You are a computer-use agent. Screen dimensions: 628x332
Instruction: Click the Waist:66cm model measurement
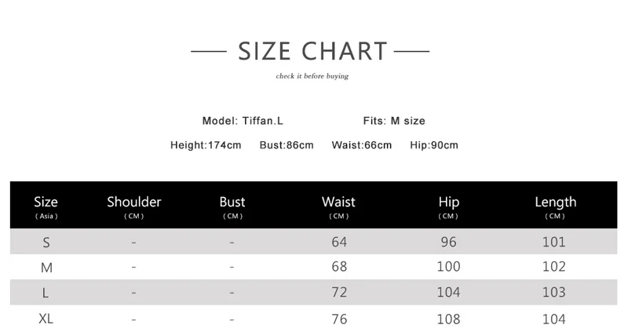pos(361,145)
